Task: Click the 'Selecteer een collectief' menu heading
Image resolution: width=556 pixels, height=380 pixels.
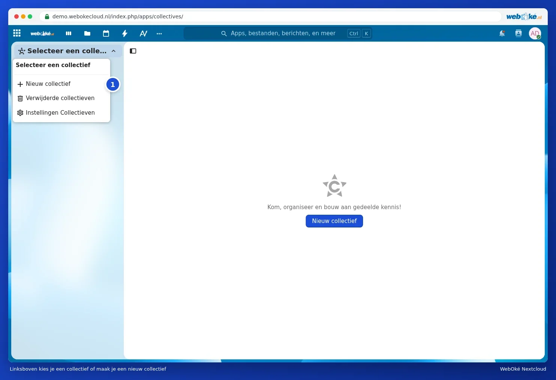Action: tap(53, 65)
